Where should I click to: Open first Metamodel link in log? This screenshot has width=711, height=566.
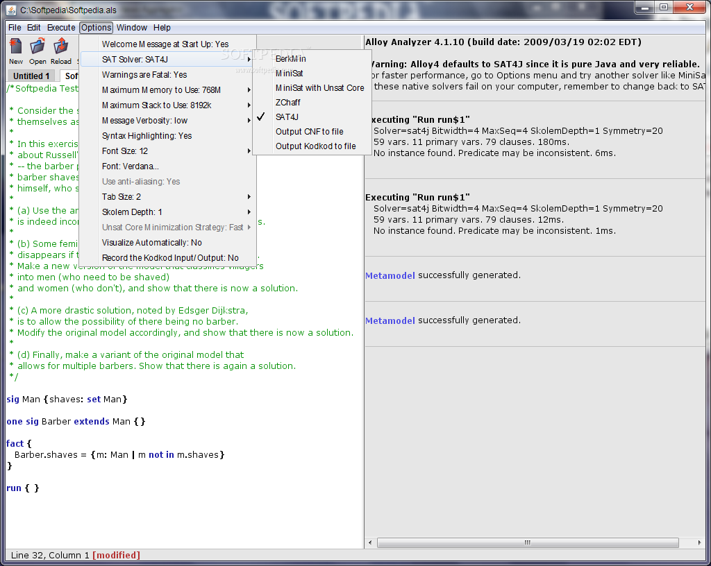(x=390, y=275)
